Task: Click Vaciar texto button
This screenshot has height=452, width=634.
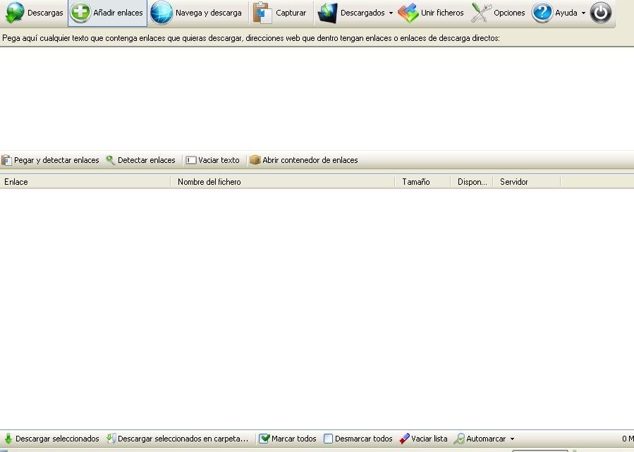Action: click(212, 160)
